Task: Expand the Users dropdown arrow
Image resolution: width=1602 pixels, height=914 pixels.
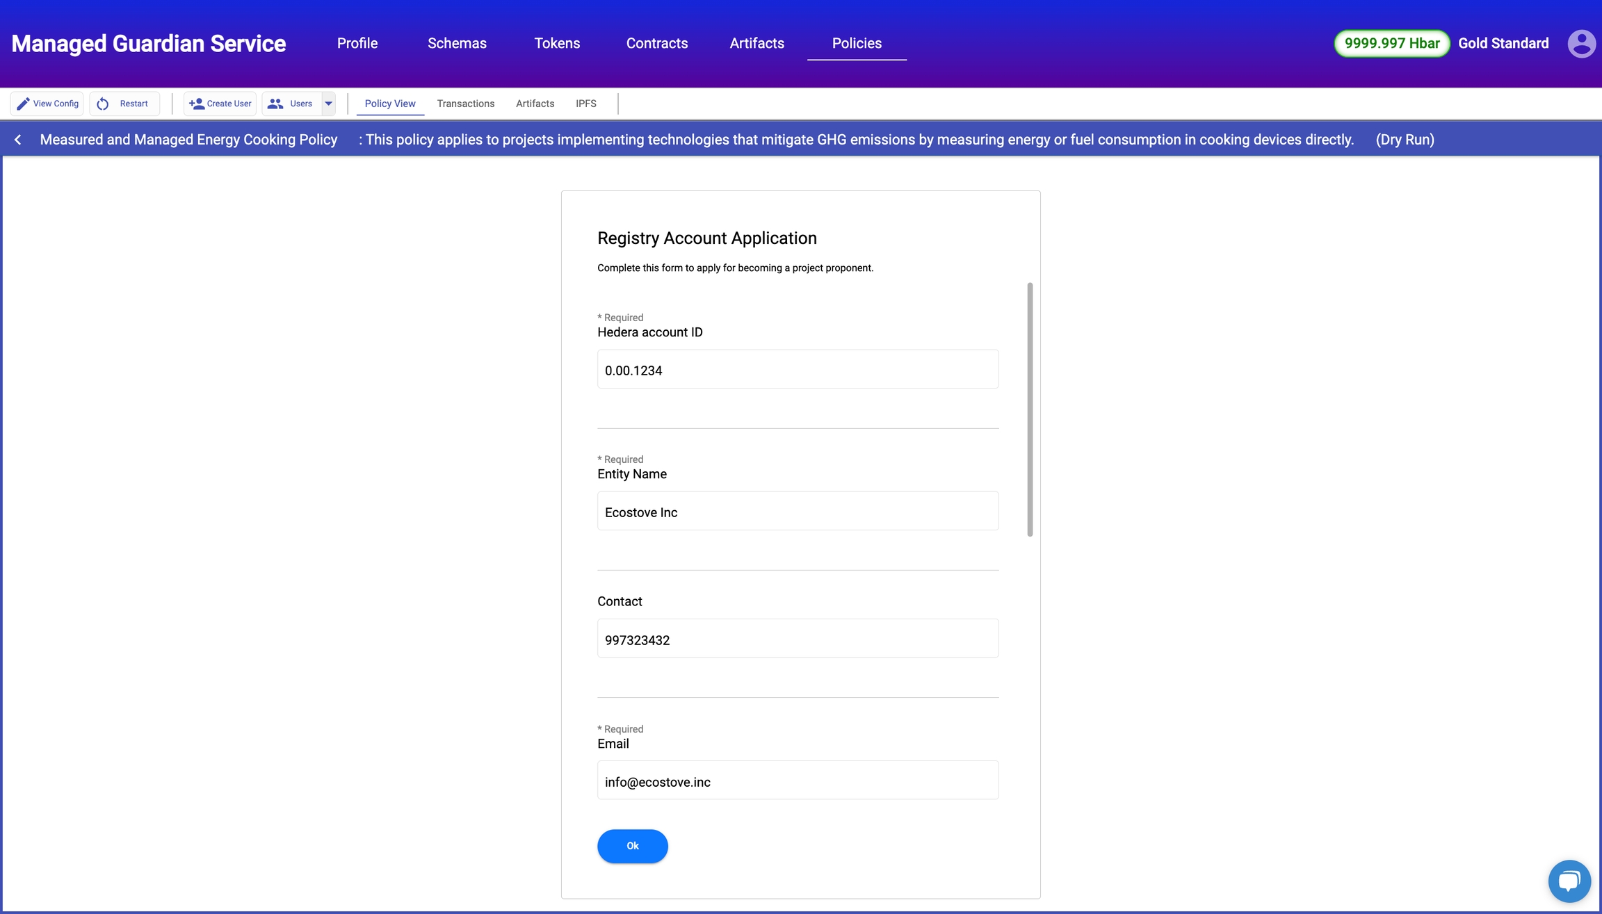Action: pos(329,104)
